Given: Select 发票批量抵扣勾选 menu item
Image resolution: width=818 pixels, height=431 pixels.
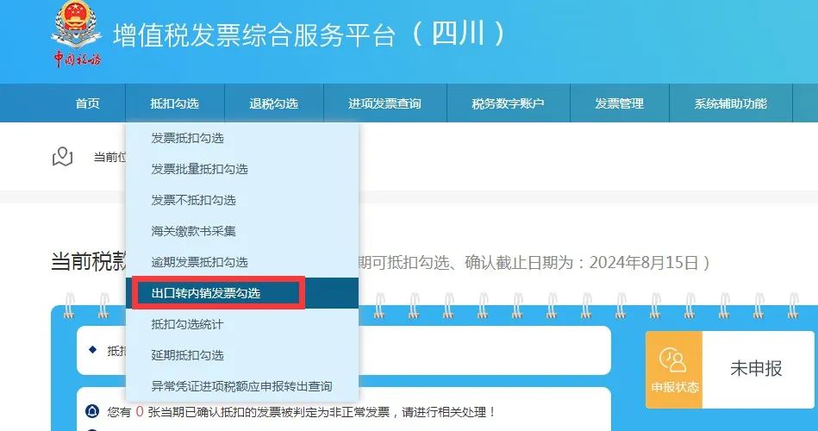Looking at the screenshot, I should click(x=199, y=169).
